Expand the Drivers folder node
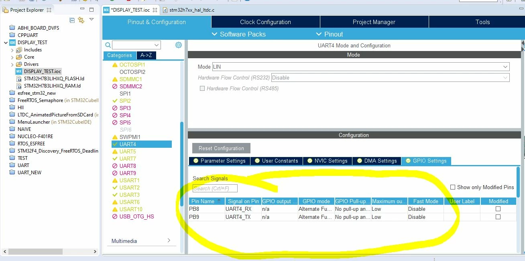Image resolution: width=525 pixels, height=261 pixels. 12,64
